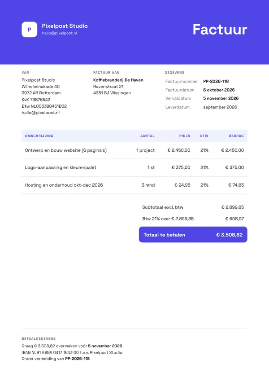The width and height of the screenshot is (269, 381).
Task: Click the € 375,00 price cell
Action: pyautogui.click(x=181, y=167)
